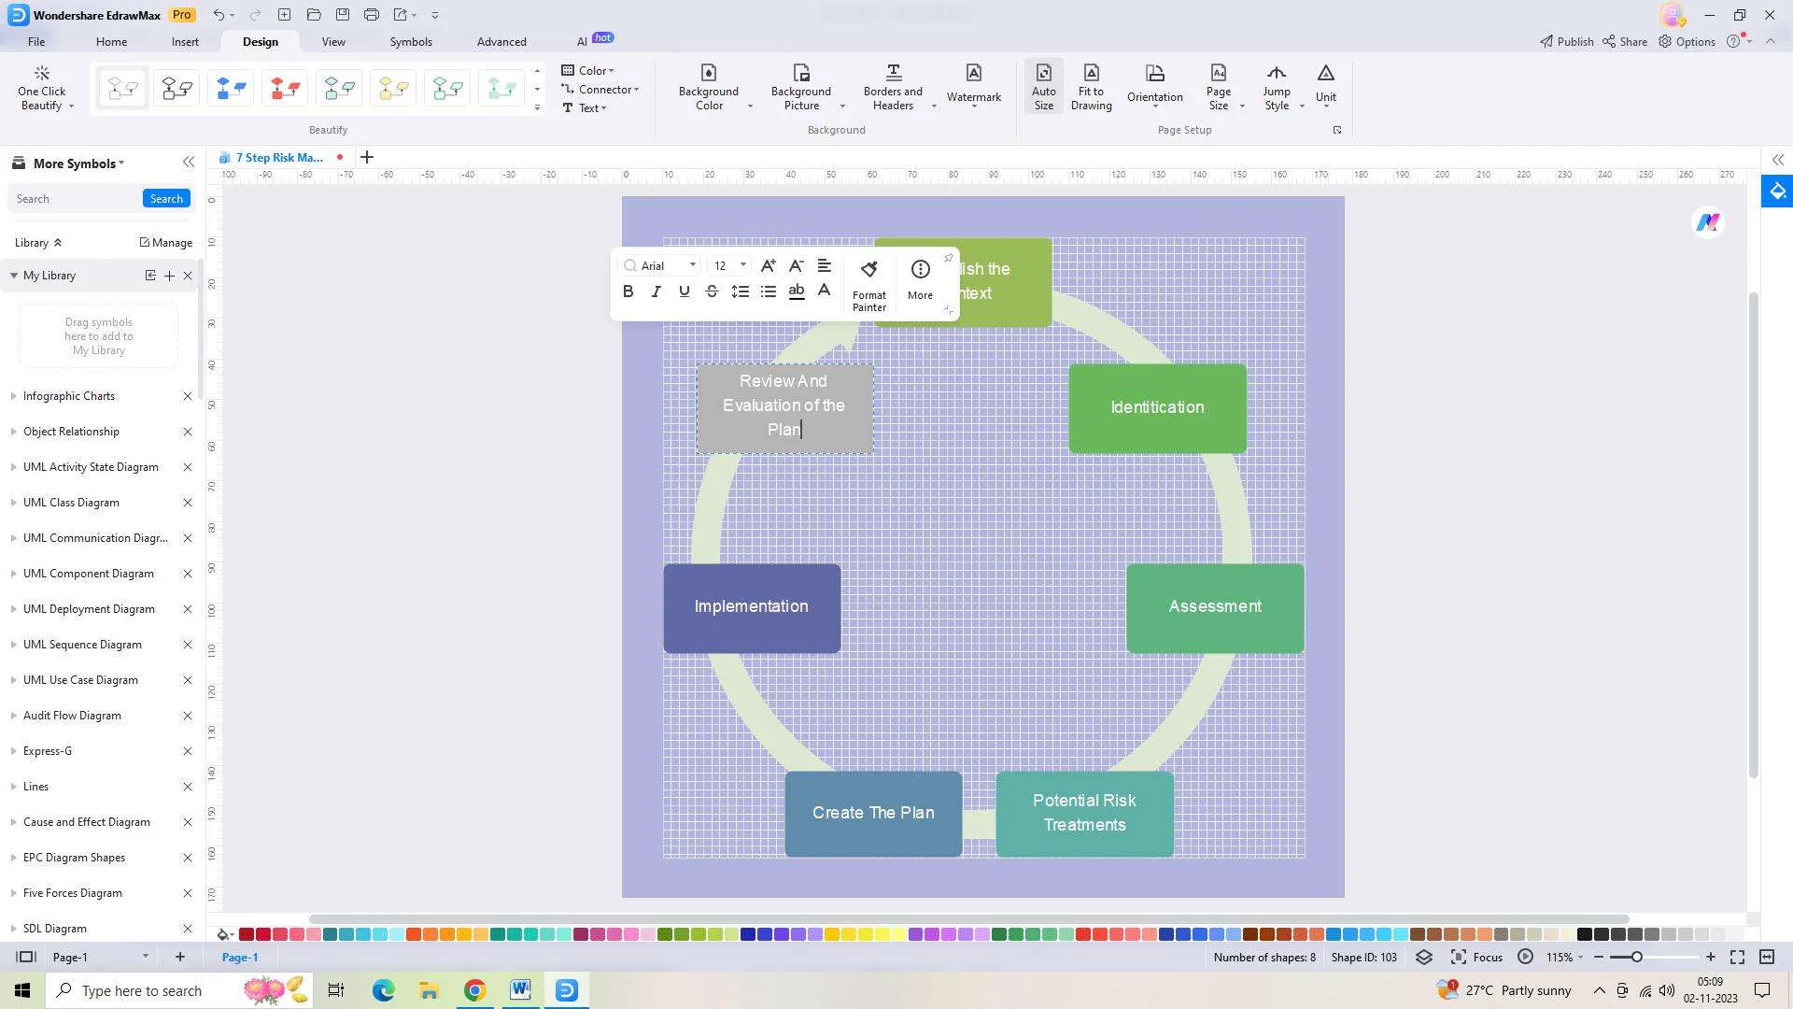Screen dimensions: 1793x1009
Task: Open the Watermark settings
Action: tap(973, 86)
